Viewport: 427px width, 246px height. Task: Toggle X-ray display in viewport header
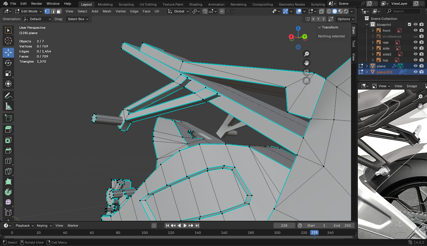click(x=322, y=11)
